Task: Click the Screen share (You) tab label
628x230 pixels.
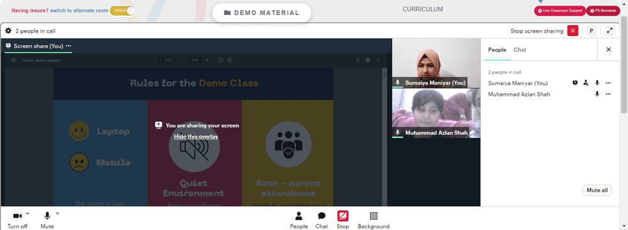Action: 38,46
